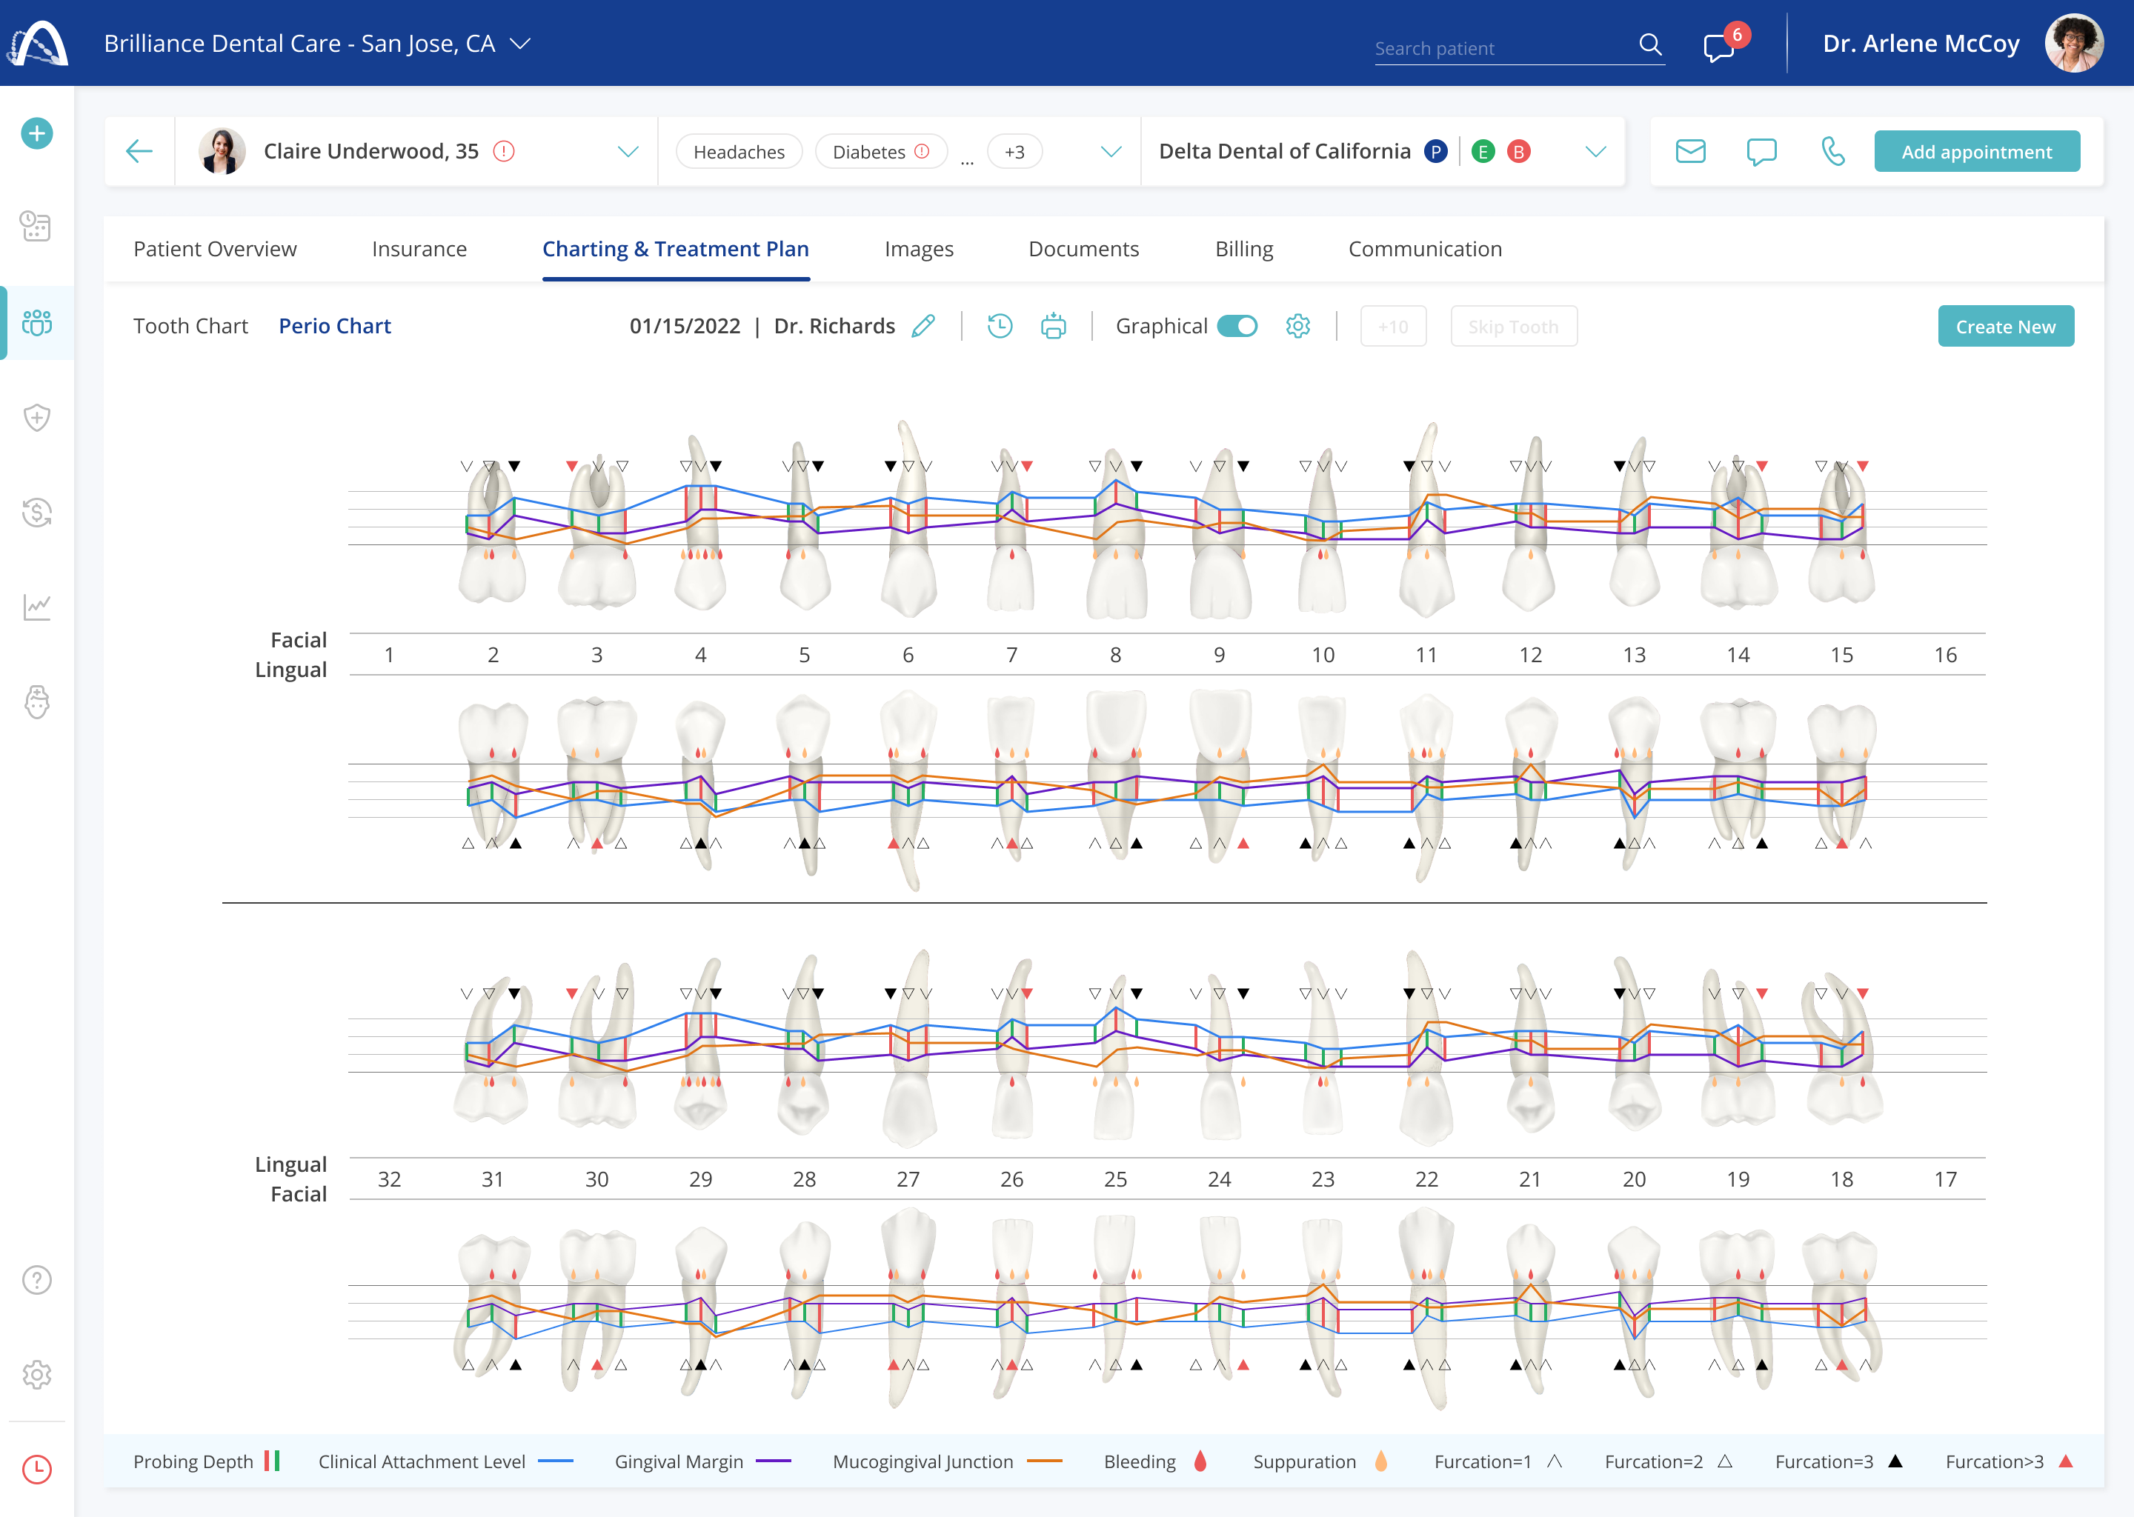Click the search magnifier icon
The image size is (2134, 1517).
(x=1650, y=45)
